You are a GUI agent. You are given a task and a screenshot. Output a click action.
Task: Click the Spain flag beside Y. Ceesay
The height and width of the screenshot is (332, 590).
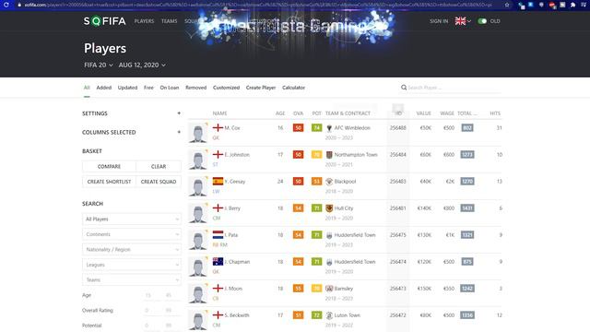(x=218, y=181)
